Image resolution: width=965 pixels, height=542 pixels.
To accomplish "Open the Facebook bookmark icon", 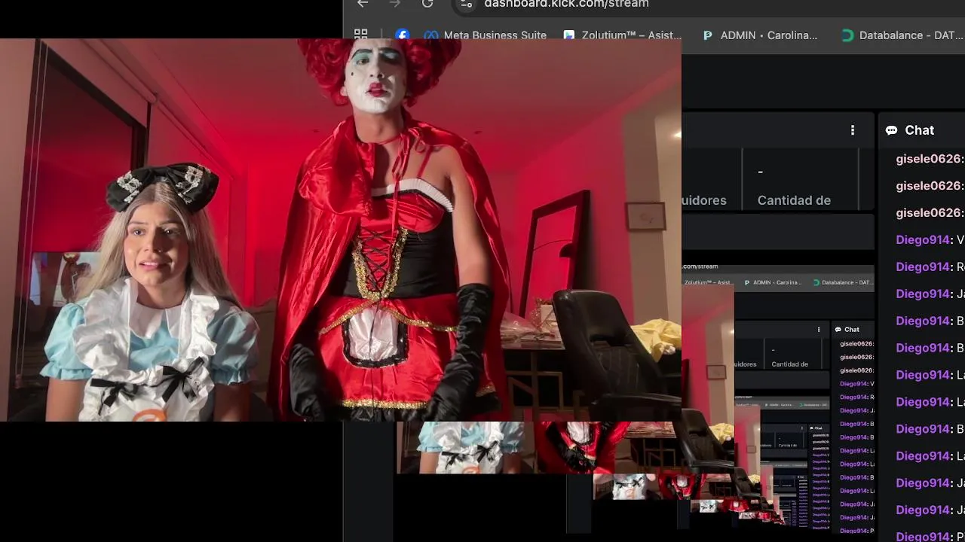I will point(403,35).
